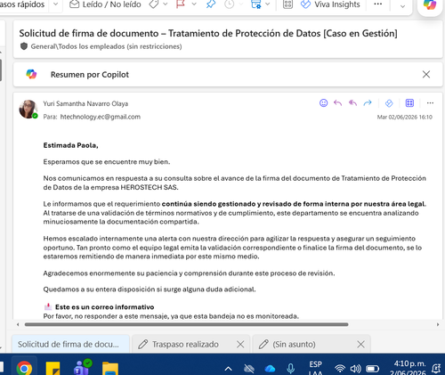Click the Leído / No leído button
The width and height of the screenshot is (445, 375).
click(x=105, y=4)
